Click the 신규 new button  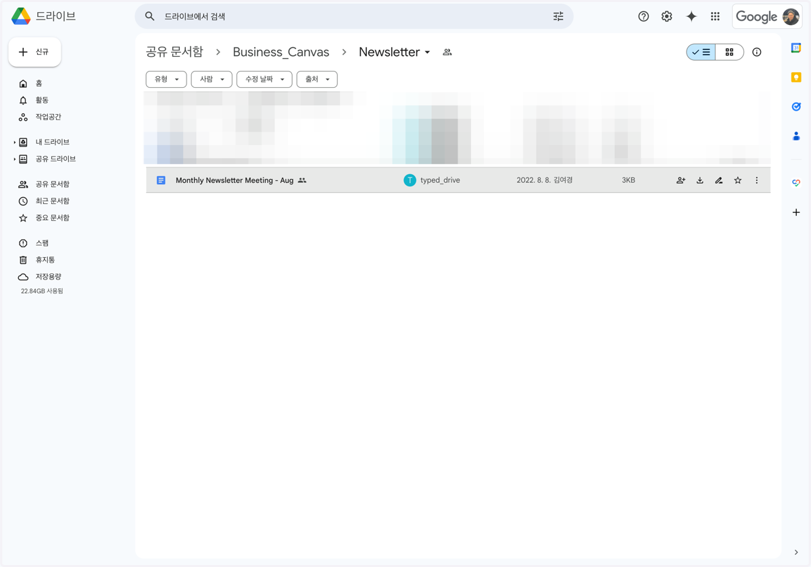pyautogui.click(x=35, y=52)
